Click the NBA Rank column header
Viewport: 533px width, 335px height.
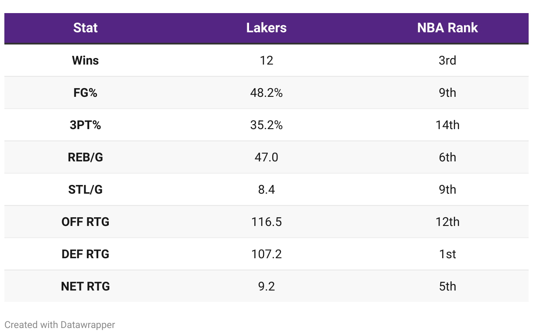click(447, 28)
